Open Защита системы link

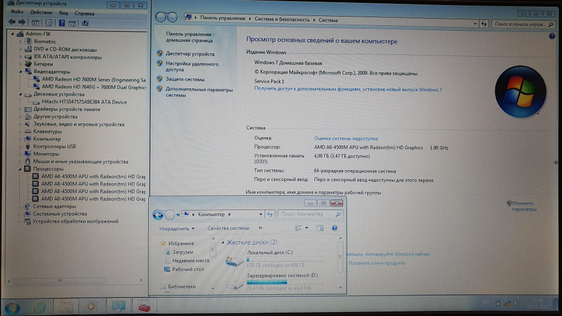(x=185, y=80)
